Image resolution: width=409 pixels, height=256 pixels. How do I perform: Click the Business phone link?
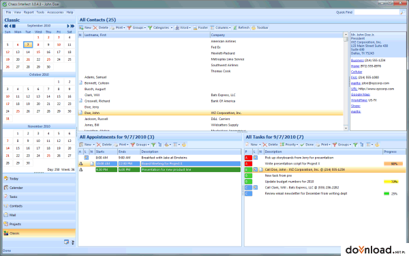[357, 60]
